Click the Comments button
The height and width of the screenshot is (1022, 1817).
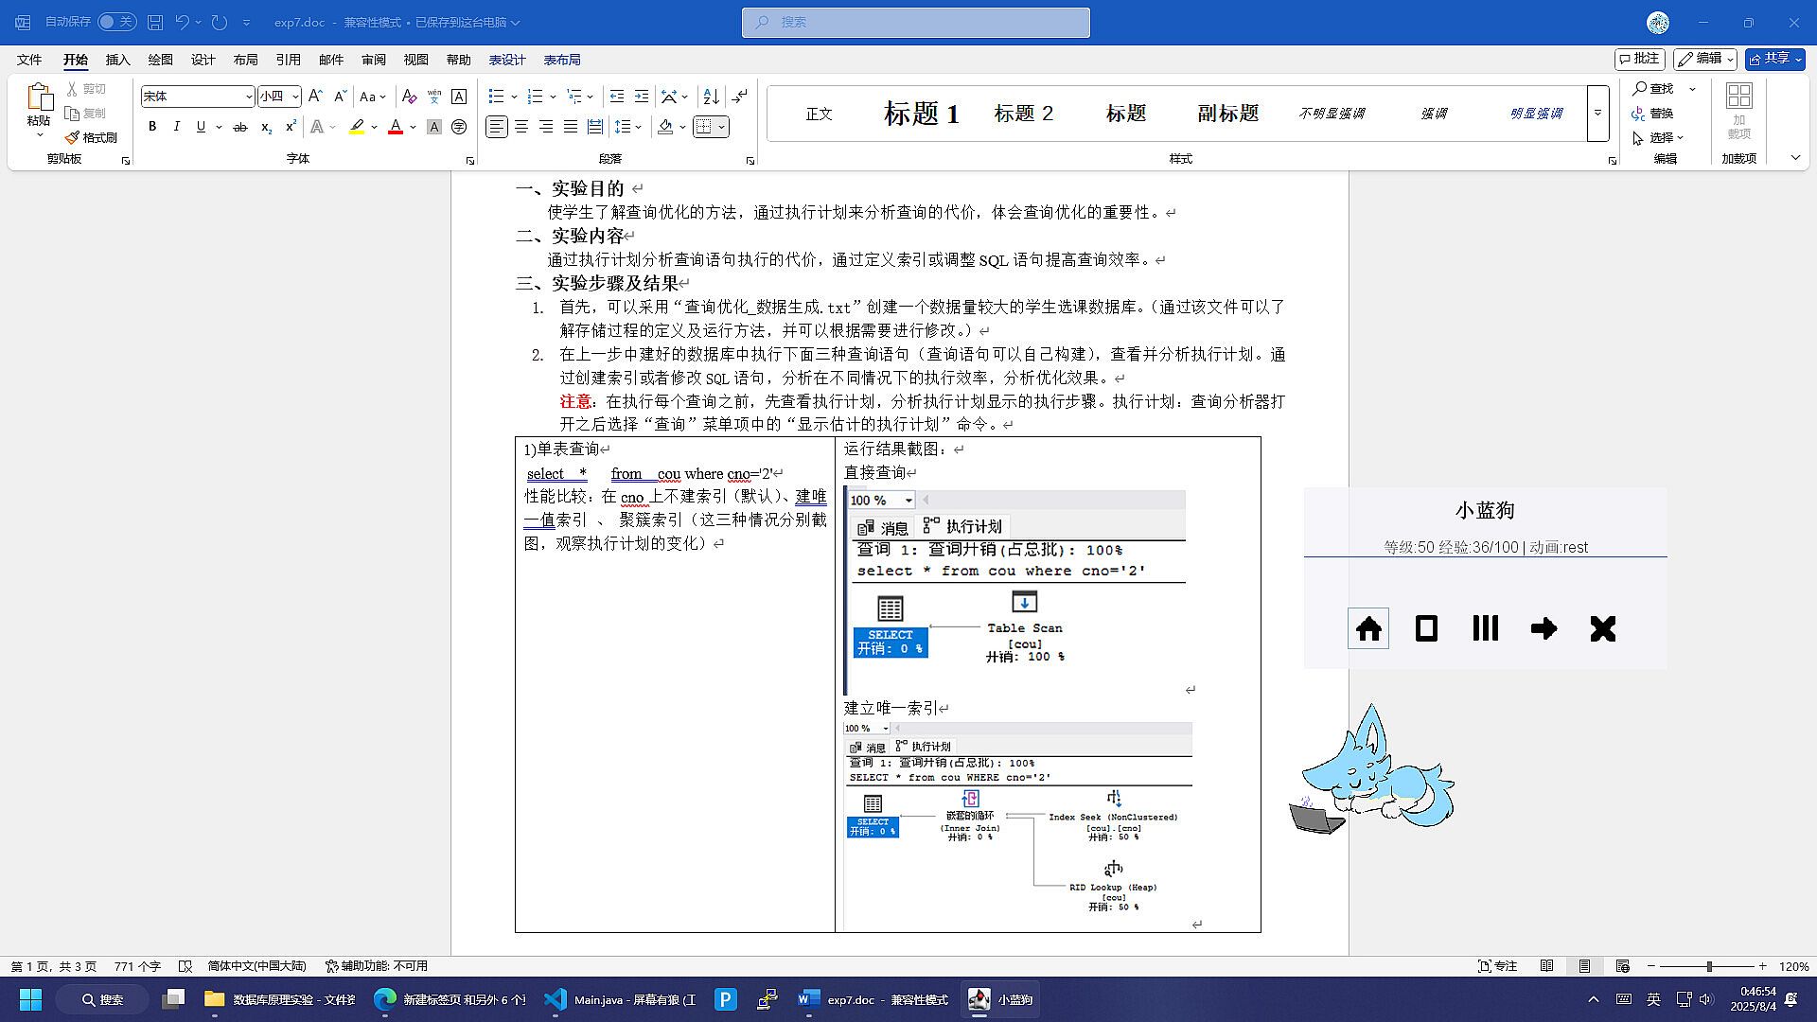point(1639,59)
